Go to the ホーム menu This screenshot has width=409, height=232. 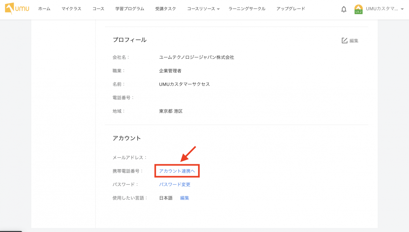tap(44, 9)
